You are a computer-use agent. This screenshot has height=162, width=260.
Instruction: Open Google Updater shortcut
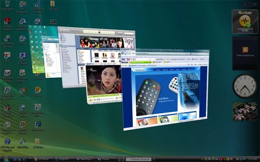click(7, 111)
